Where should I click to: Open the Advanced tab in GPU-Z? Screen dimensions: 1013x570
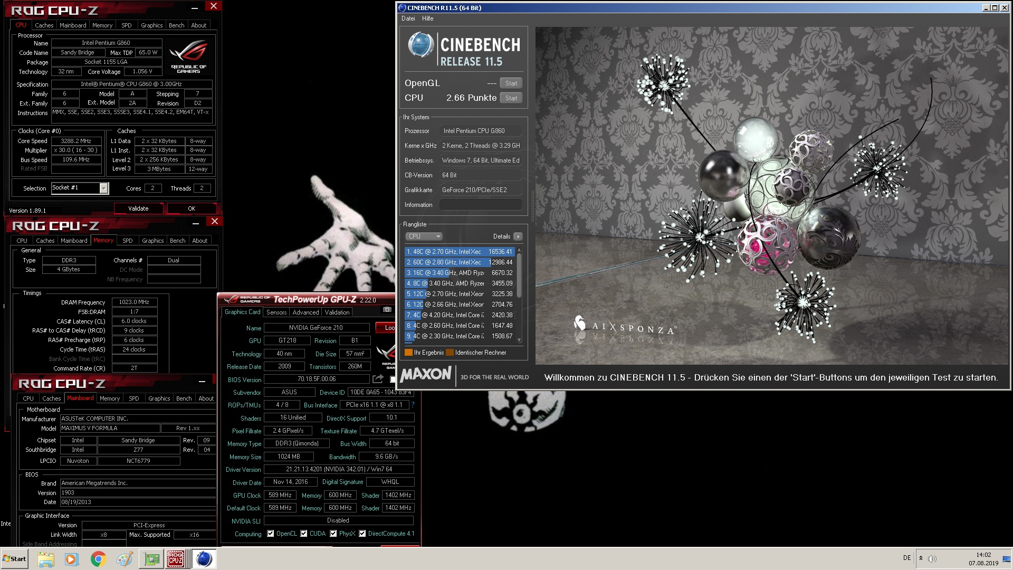305,312
